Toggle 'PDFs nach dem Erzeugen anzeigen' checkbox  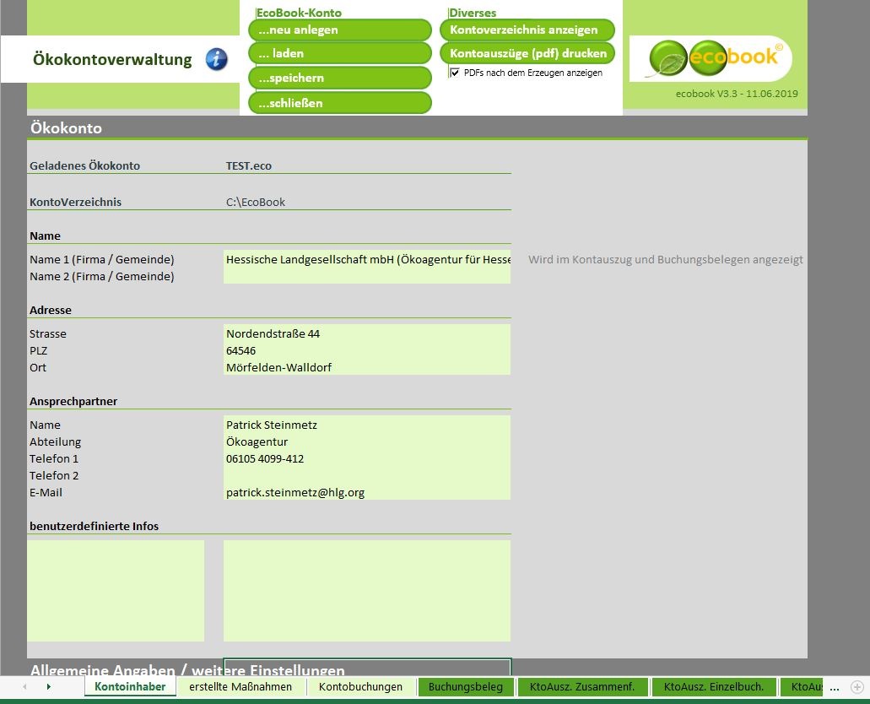[455, 73]
